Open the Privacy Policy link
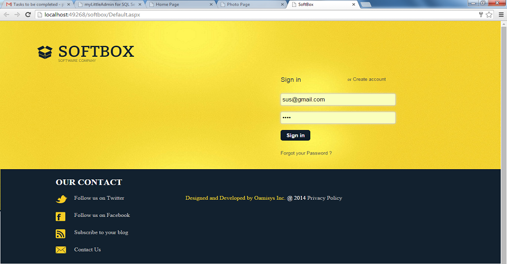Image resolution: width=507 pixels, height=264 pixels. tap(325, 198)
